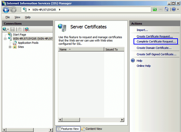Maximize the IIS Manager window
This screenshot has width=181, height=132.
click(173, 3)
